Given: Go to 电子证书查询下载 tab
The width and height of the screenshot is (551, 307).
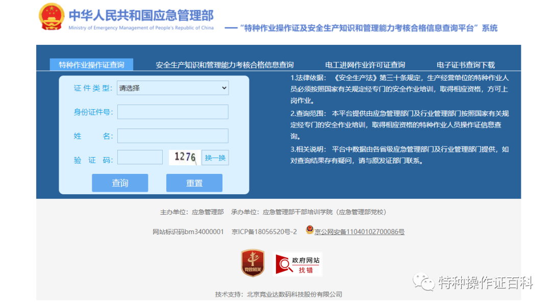Looking at the screenshot, I should (x=466, y=65).
